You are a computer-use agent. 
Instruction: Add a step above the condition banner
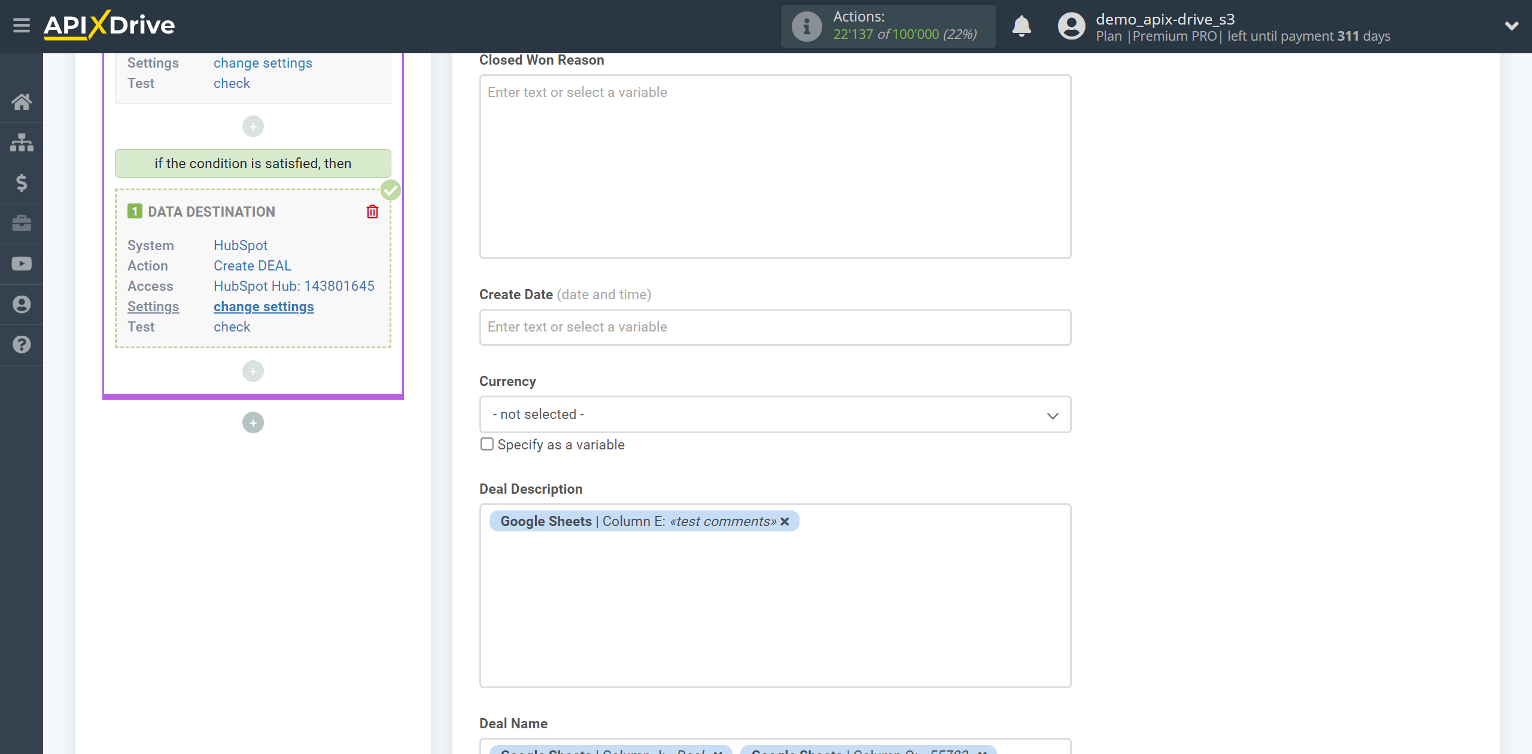click(253, 126)
